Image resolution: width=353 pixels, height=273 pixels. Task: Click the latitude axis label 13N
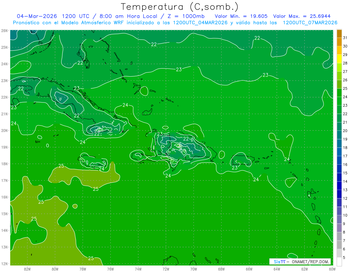coord(4,247)
